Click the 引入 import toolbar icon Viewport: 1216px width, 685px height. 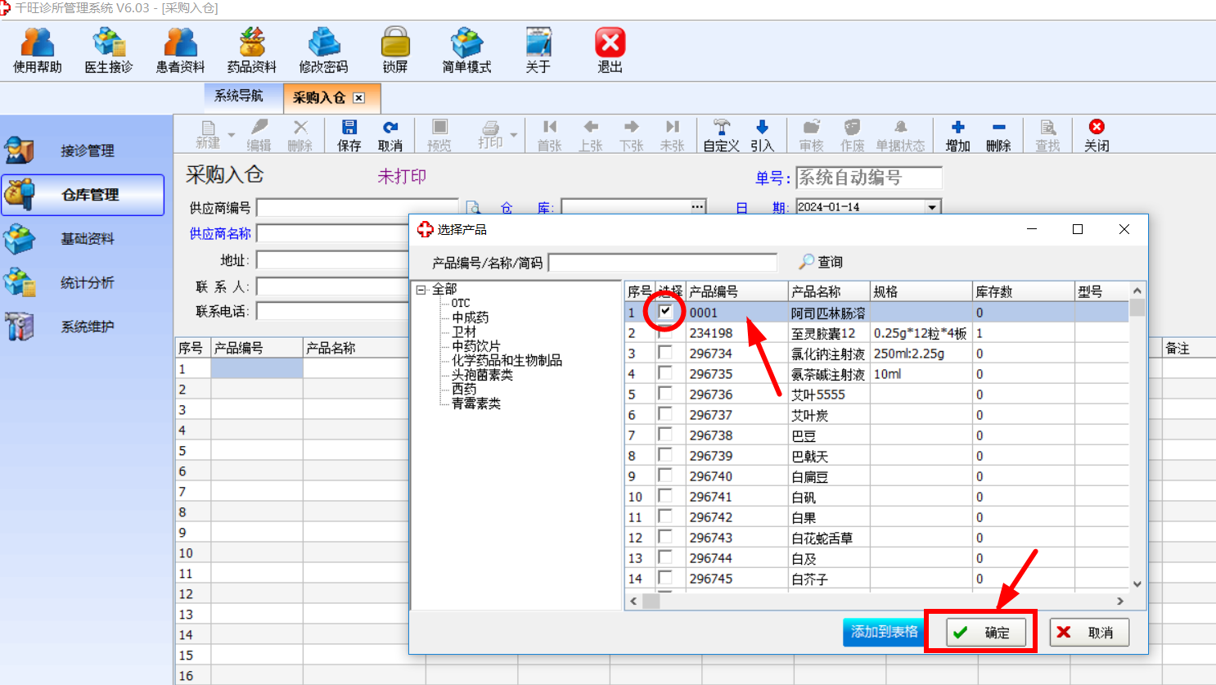pos(762,136)
